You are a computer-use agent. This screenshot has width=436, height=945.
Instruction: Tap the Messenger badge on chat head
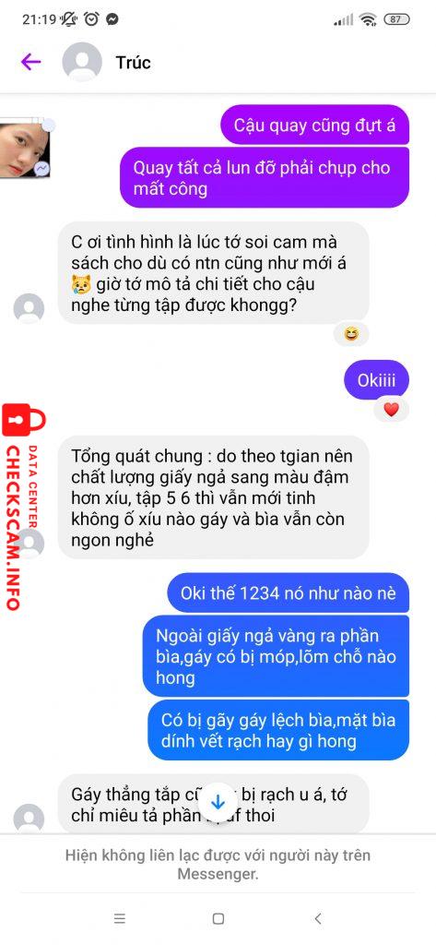click(x=42, y=170)
